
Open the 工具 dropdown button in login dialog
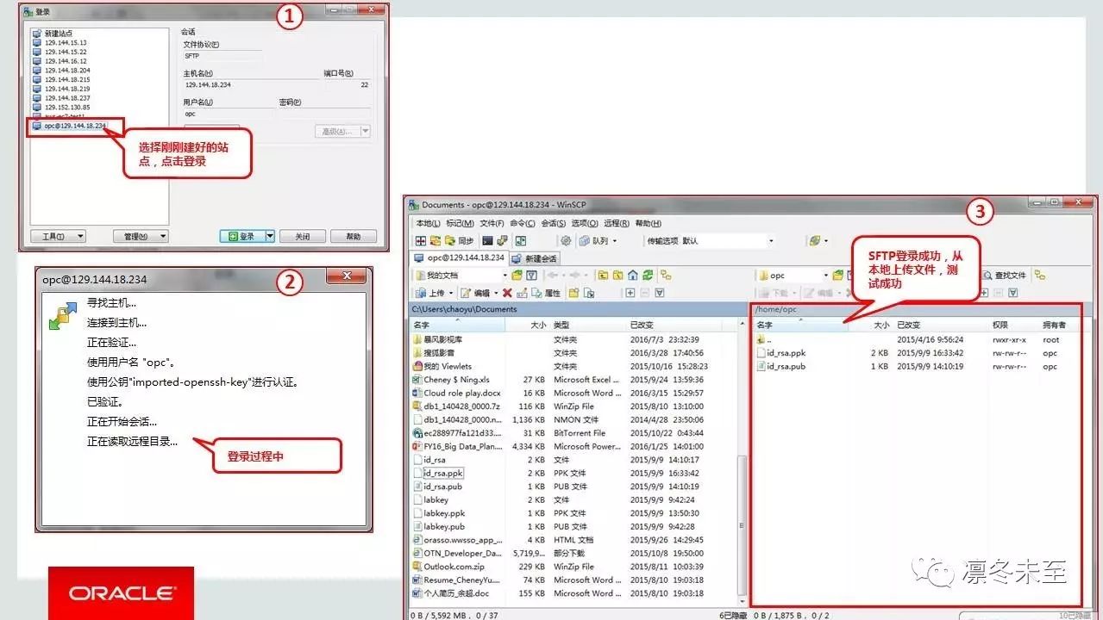[x=58, y=236]
